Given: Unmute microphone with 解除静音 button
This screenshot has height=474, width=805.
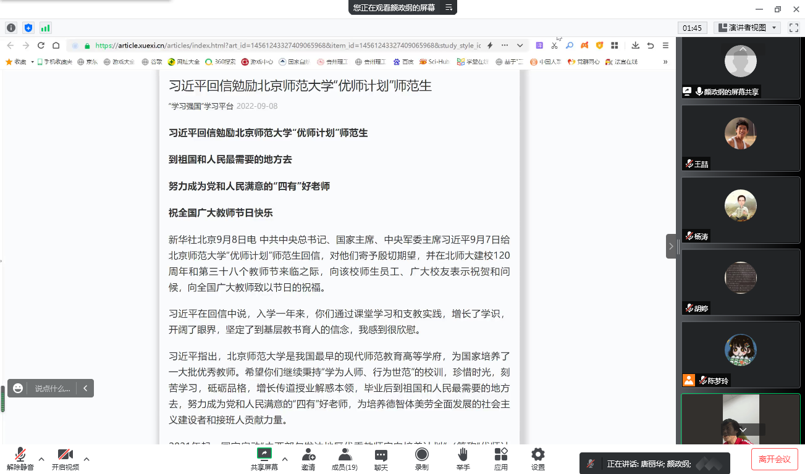Looking at the screenshot, I should point(20,459).
